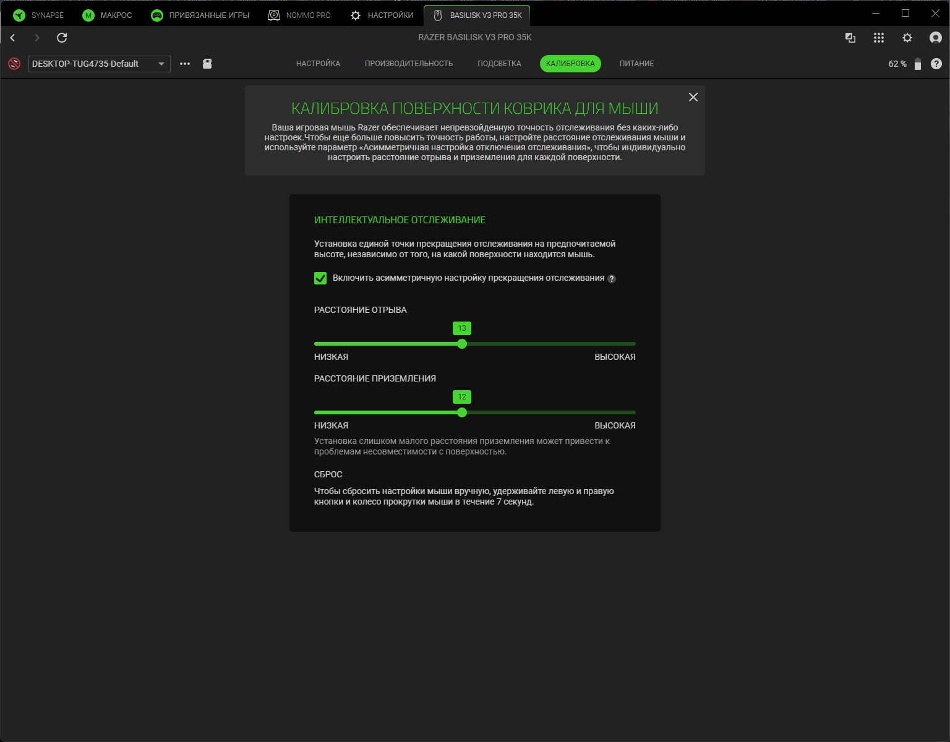Go back with the left arrow
950x742 pixels.
(12, 38)
